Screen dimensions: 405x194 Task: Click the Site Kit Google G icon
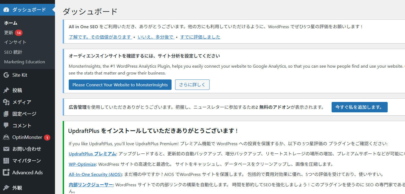click(x=6, y=75)
